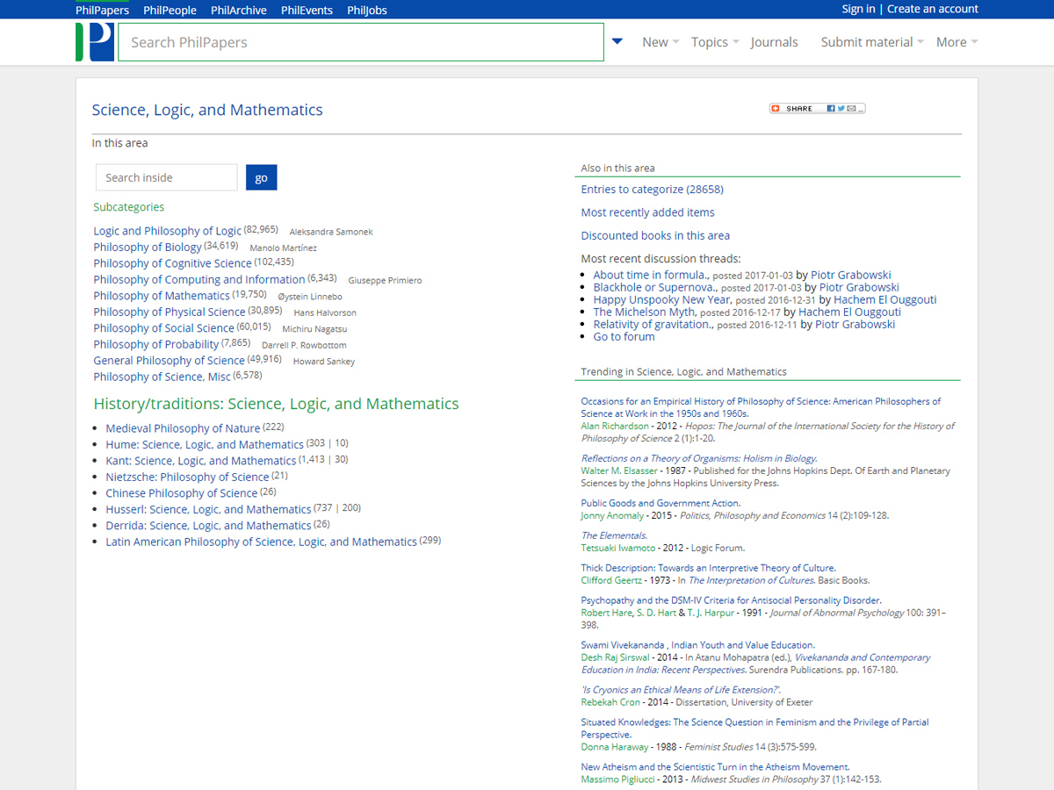Share the page via the Facebook icon

click(832, 108)
